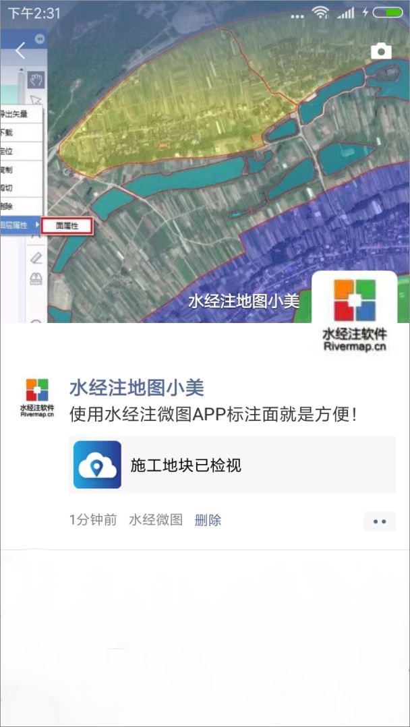Choose the 下载 menu entry in cover image
The height and width of the screenshot is (727, 410).
[x=22, y=133]
